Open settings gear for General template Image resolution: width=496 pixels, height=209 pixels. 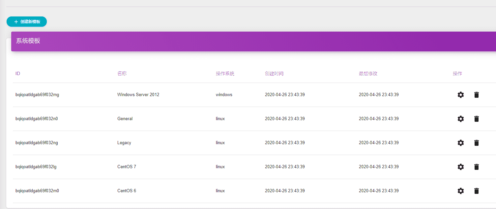[461, 119]
